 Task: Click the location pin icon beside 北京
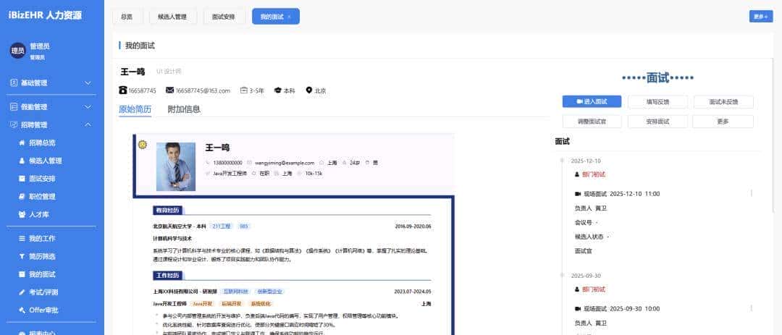[309, 90]
